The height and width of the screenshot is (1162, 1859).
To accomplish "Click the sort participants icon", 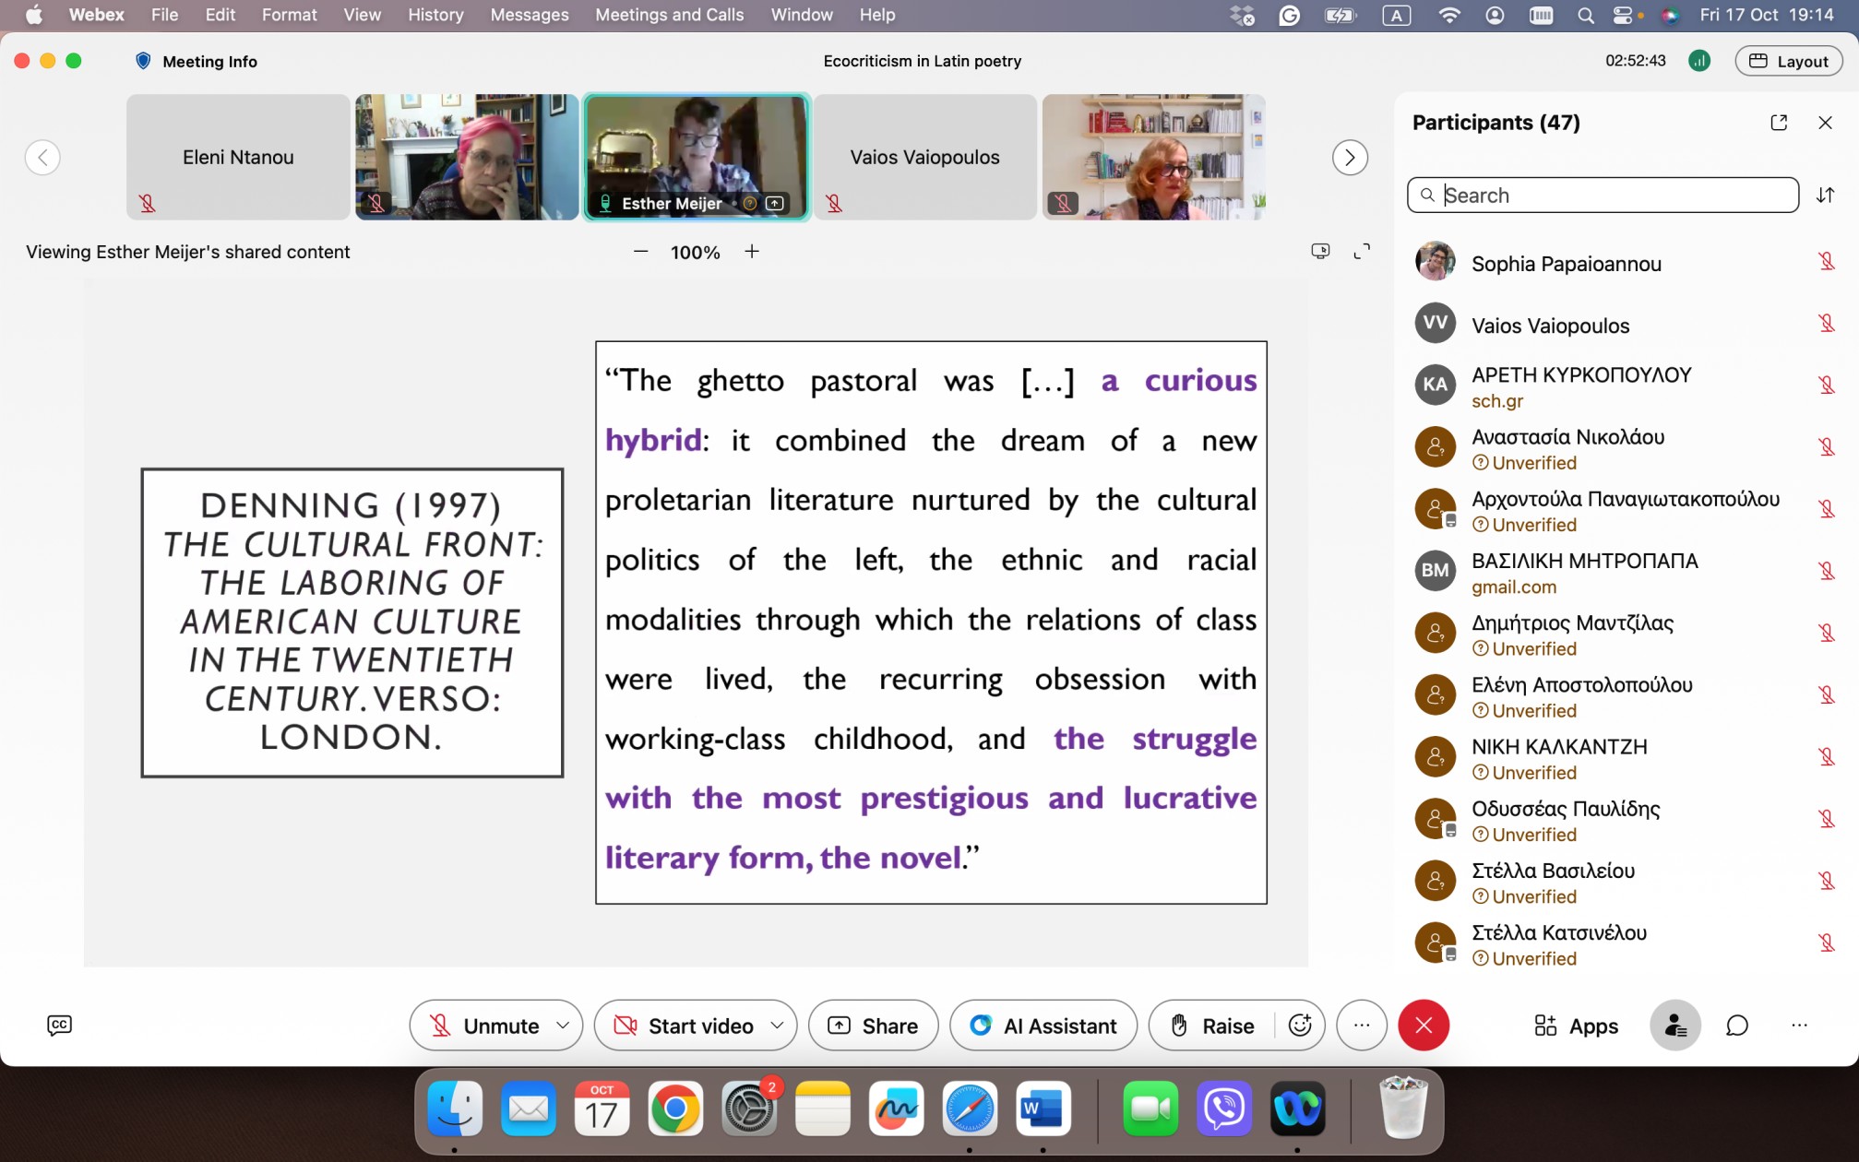I will pos(1825,196).
